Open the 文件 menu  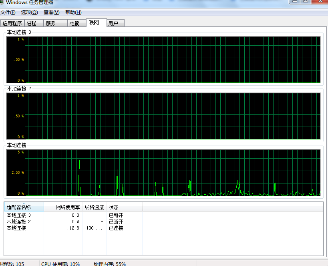[x=8, y=12]
